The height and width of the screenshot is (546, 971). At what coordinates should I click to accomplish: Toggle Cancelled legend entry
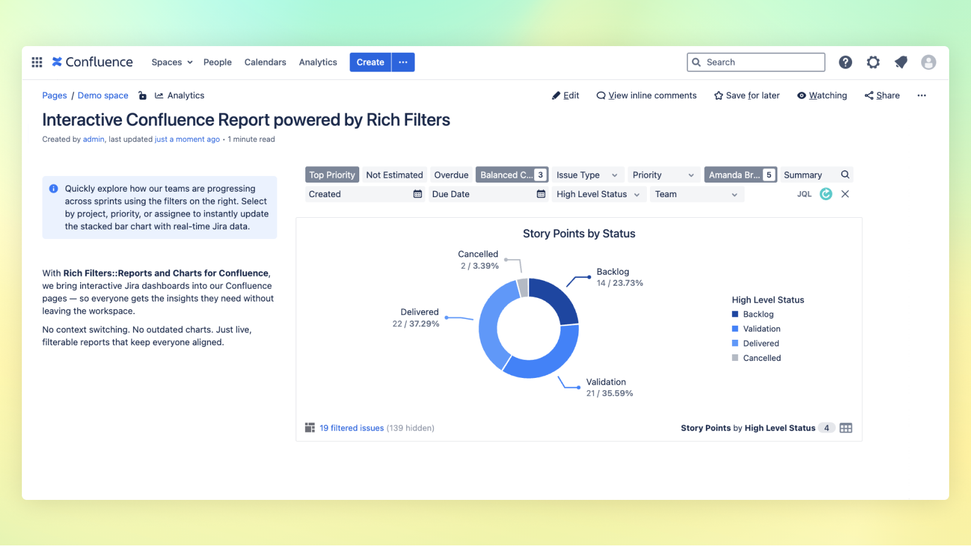(x=756, y=358)
